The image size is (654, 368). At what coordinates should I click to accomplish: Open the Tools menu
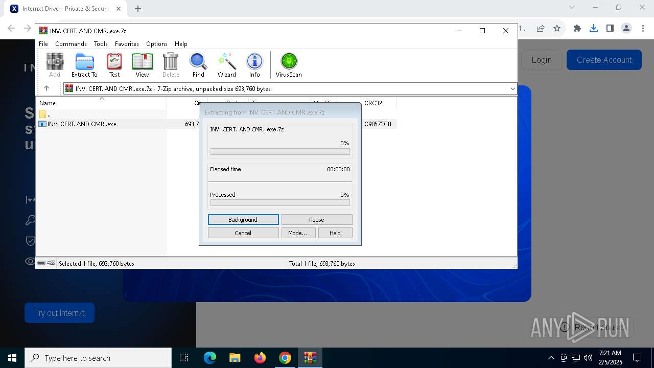[101, 44]
